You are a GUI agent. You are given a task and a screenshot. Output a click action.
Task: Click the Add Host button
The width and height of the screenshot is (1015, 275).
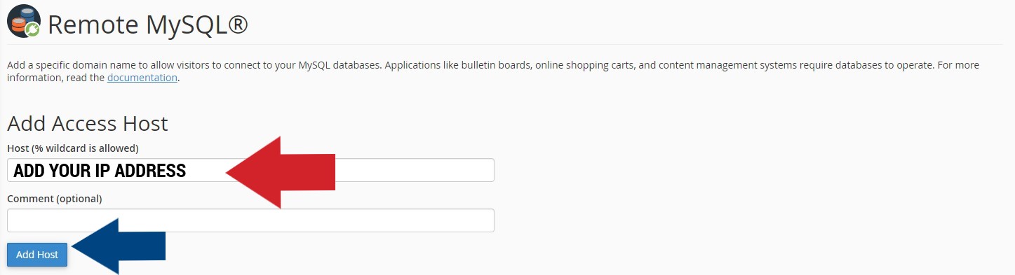point(37,255)
